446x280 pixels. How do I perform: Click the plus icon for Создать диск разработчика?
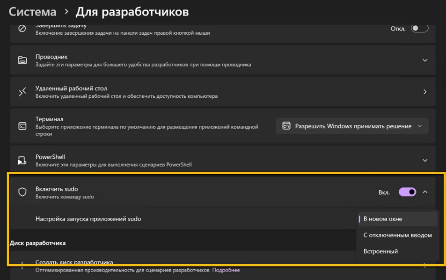pyautogui.click(x=22, y=265)
